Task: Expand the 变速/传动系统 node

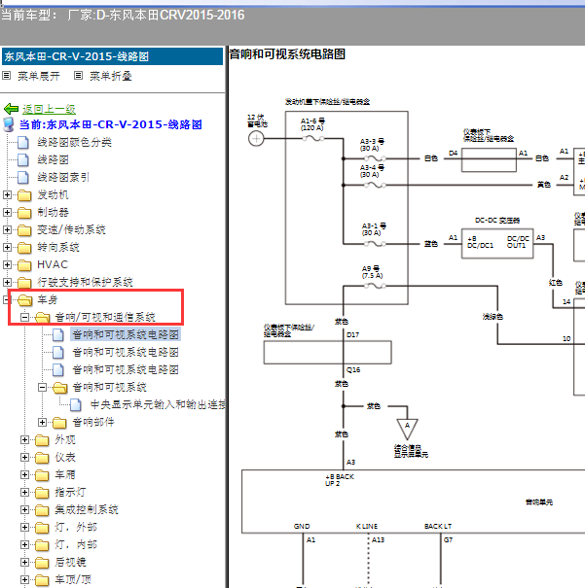Action: (x=8, y=230)
